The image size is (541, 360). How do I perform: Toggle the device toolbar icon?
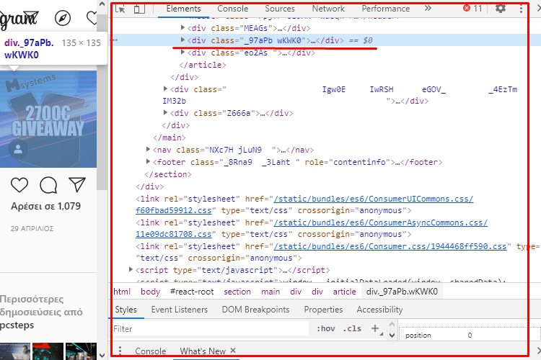click(x=139, y=9)
